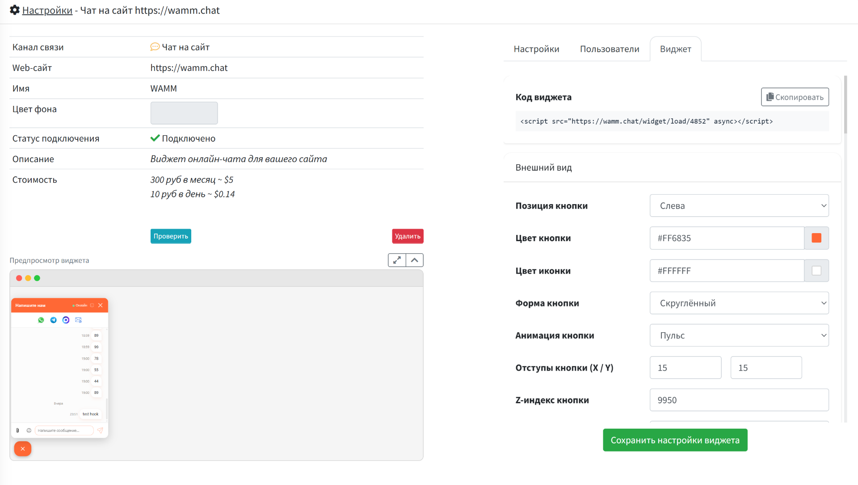Click the WAMM name value
Screen dimensions: 858x485
164,88
